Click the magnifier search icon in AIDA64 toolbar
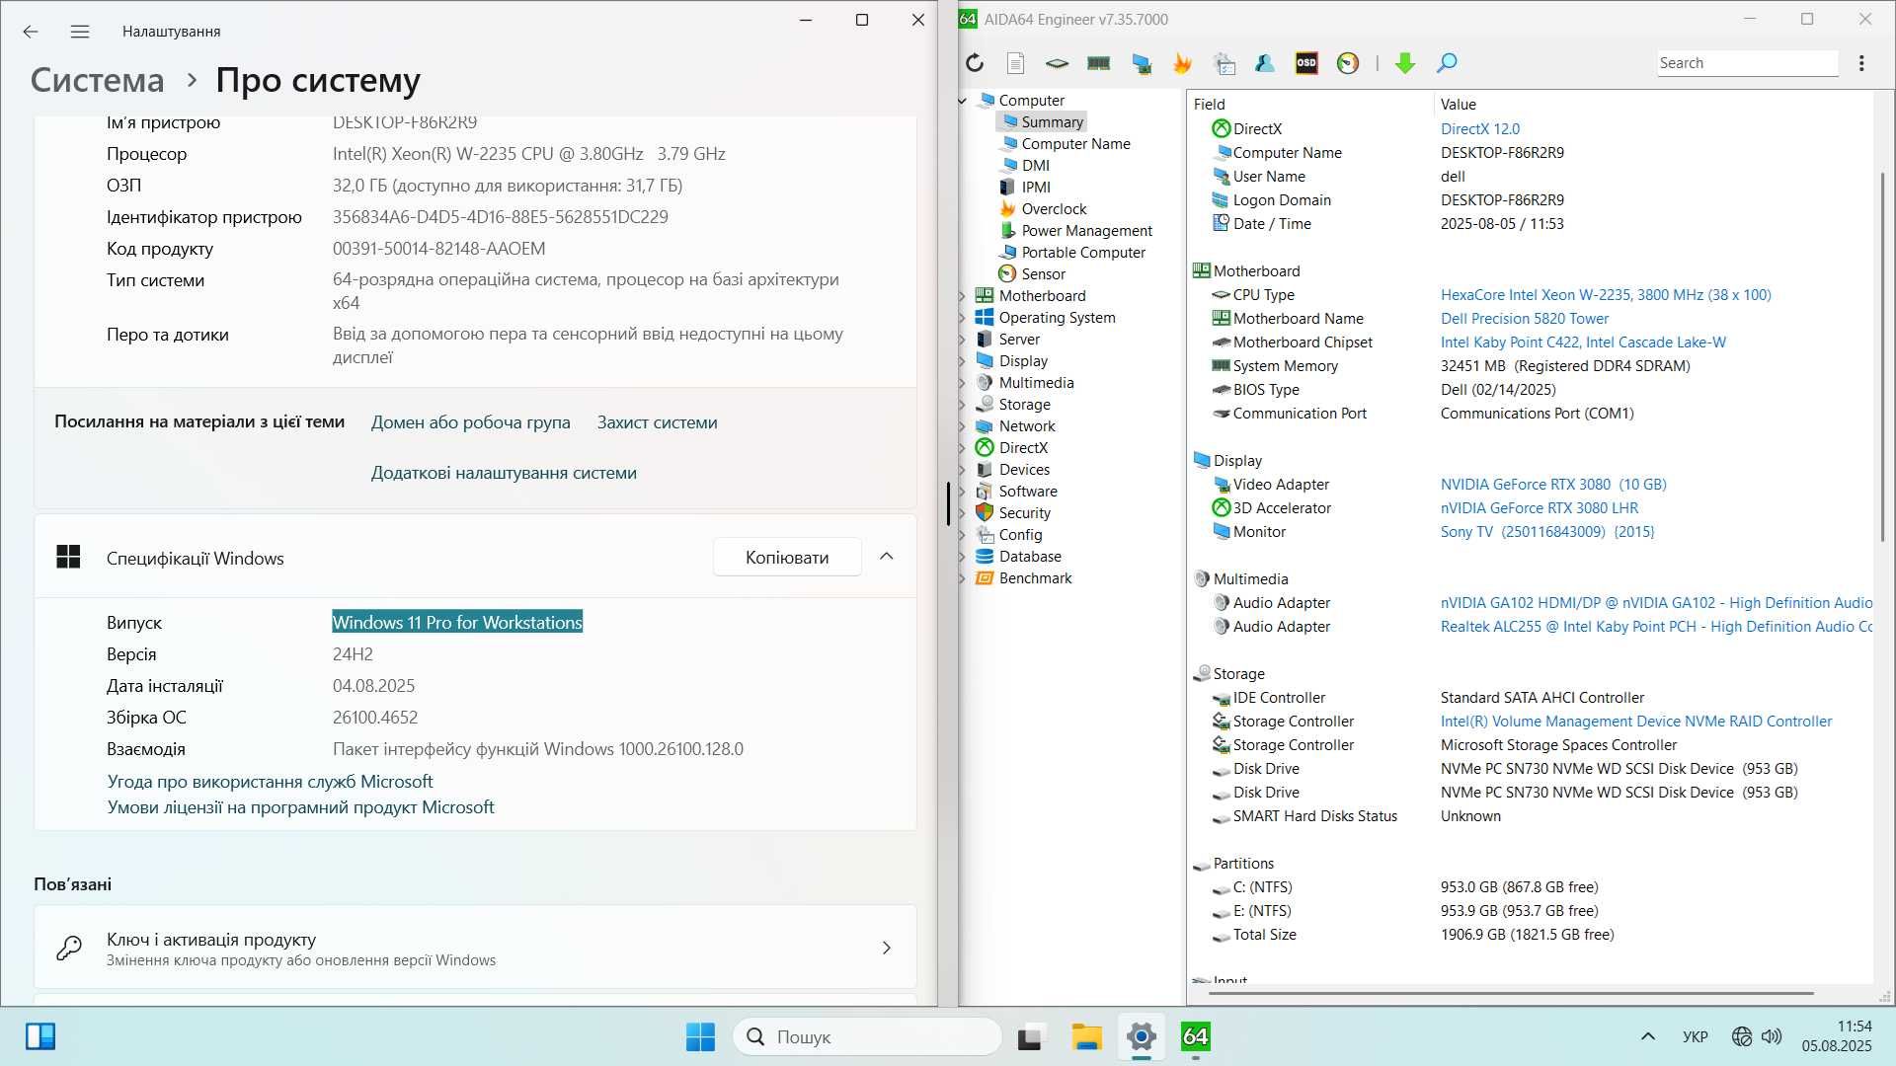 point(1447,63)
